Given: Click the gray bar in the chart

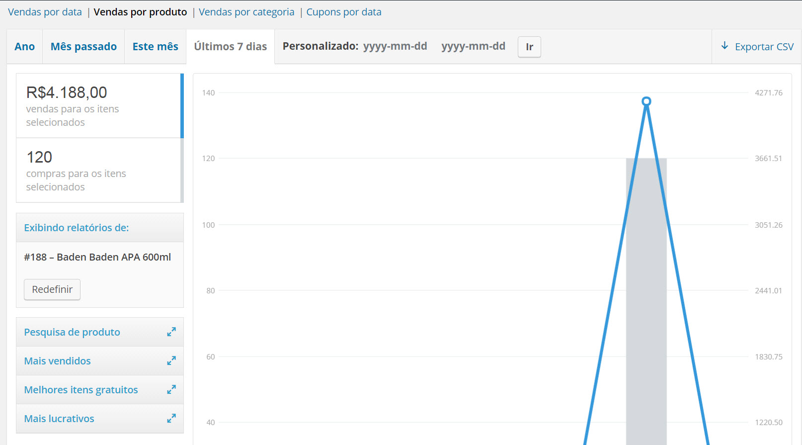Looking at the screenshot, I should tap(646, 301).
